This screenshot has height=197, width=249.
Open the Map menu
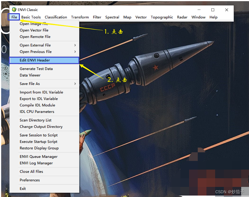click(x=127, y=17)
